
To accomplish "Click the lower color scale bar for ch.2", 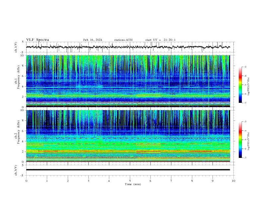I will (240, 140).
